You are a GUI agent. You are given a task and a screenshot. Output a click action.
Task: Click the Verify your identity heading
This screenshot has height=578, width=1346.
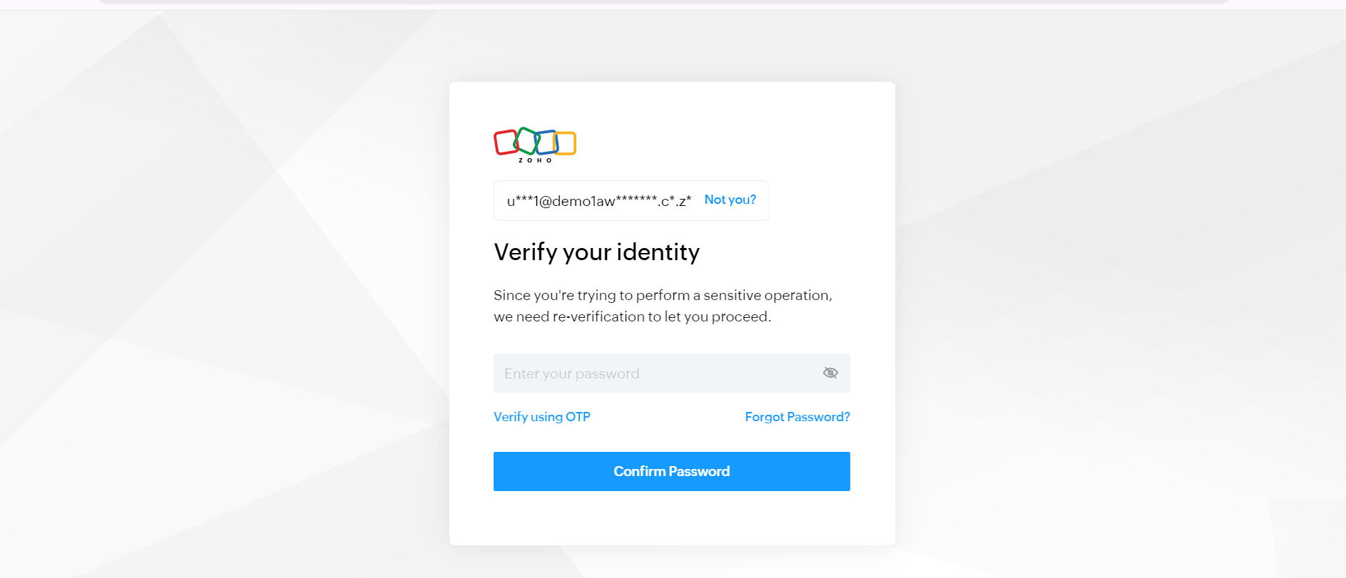click(x=596, y=252)
